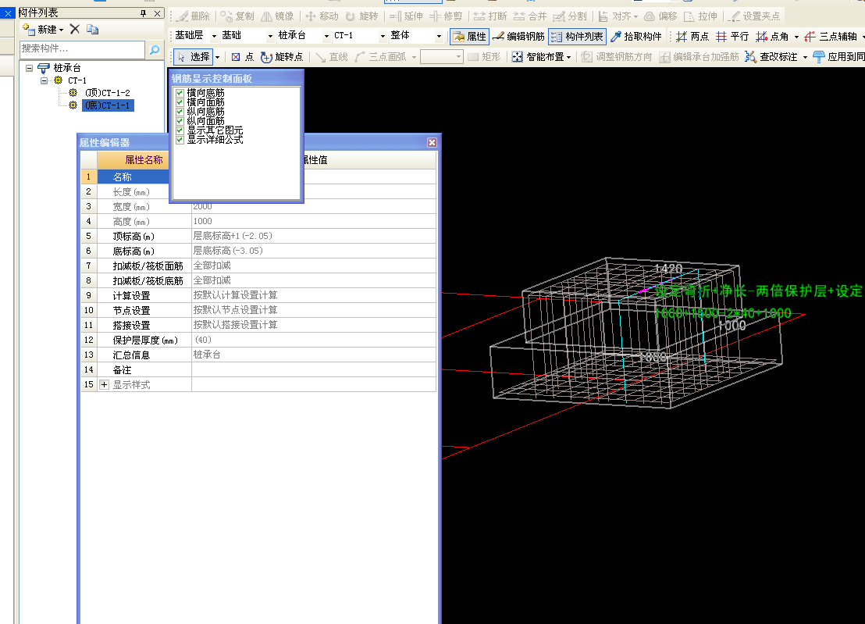Click the 搜索构件 search field

tap(82, 49)
